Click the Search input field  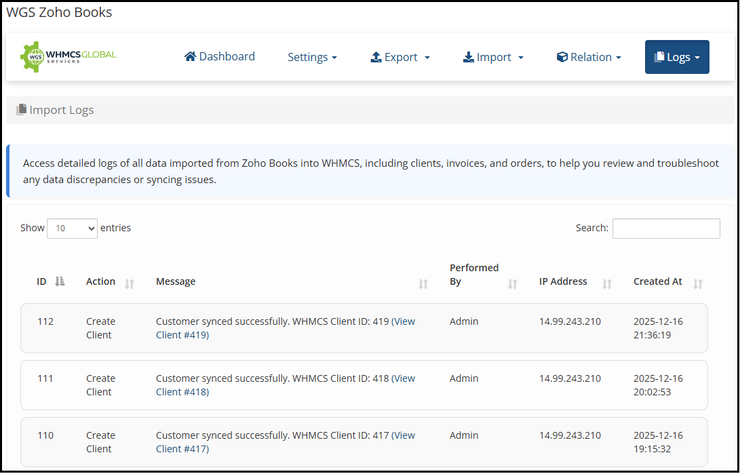[x=665, y=229]
